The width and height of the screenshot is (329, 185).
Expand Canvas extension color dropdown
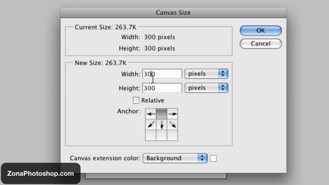click(x=175, y=158)
